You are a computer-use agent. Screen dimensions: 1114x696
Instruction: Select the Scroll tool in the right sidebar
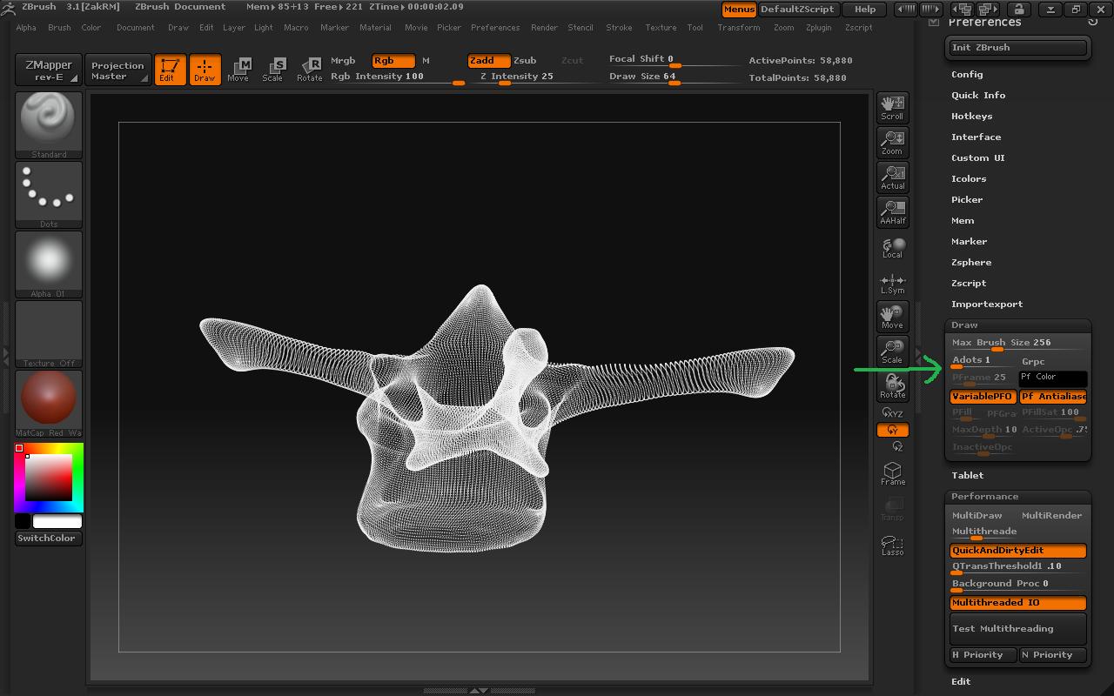[892, 107]
